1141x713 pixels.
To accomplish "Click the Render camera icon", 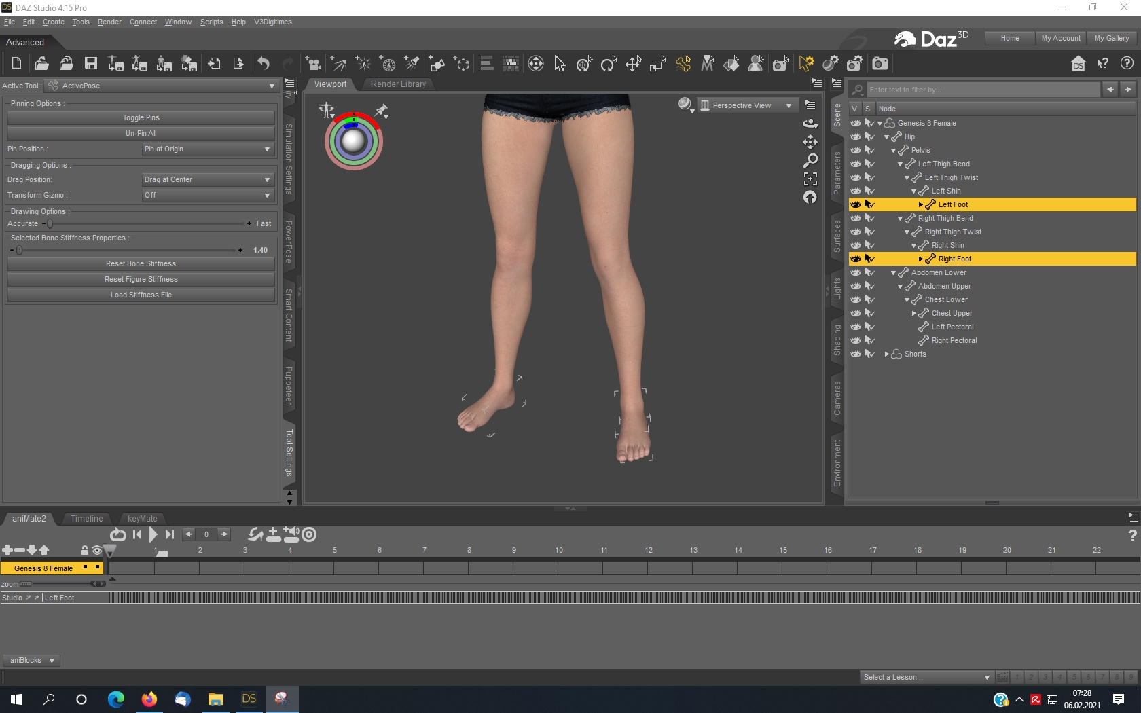I will click(880, 64).
